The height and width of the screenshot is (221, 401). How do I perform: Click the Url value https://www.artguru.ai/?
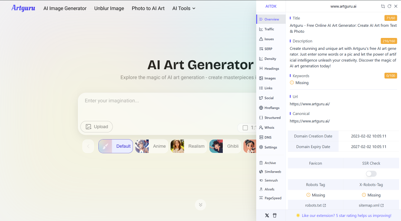[310, 104]
